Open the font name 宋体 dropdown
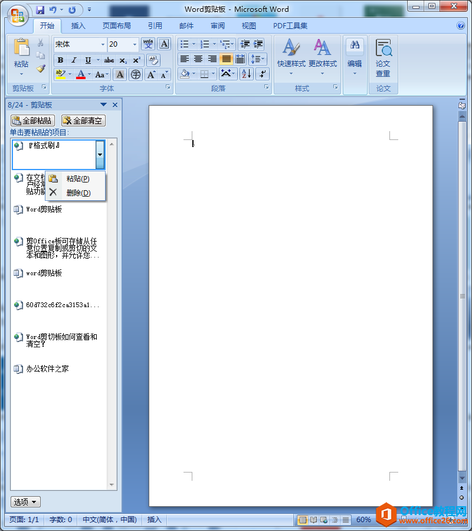Image resolution: width=472 pixels, height=531 pixels. tap(103, 44)
